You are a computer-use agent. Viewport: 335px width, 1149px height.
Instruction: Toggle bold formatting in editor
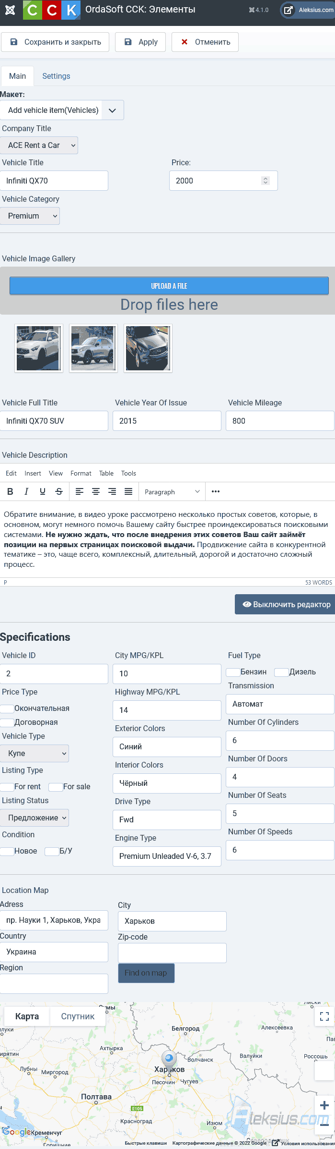pyautogui.click(x=10, y=491)
